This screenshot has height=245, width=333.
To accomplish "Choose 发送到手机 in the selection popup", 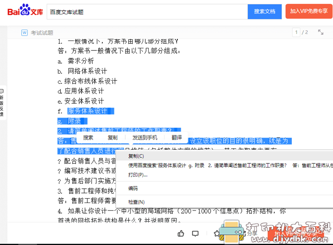I will (145, 137).
